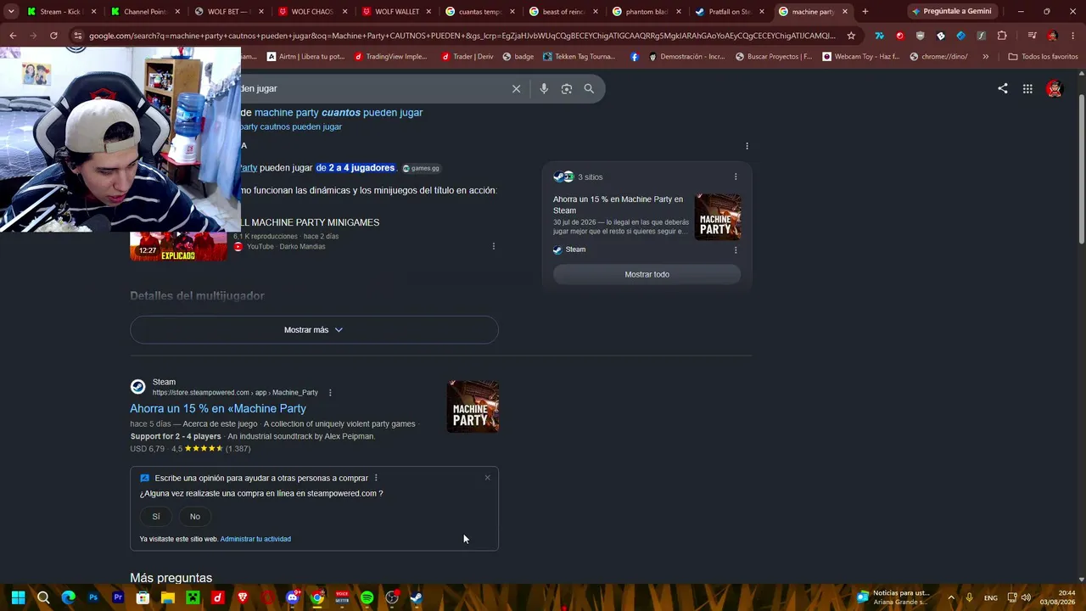Screen dimensions: 1086x611
Task: Click the Machine Party Steam result thumbnail
Action: tap(473, 406)
